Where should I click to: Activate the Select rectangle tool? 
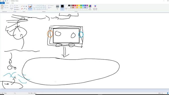coord(12,6)
